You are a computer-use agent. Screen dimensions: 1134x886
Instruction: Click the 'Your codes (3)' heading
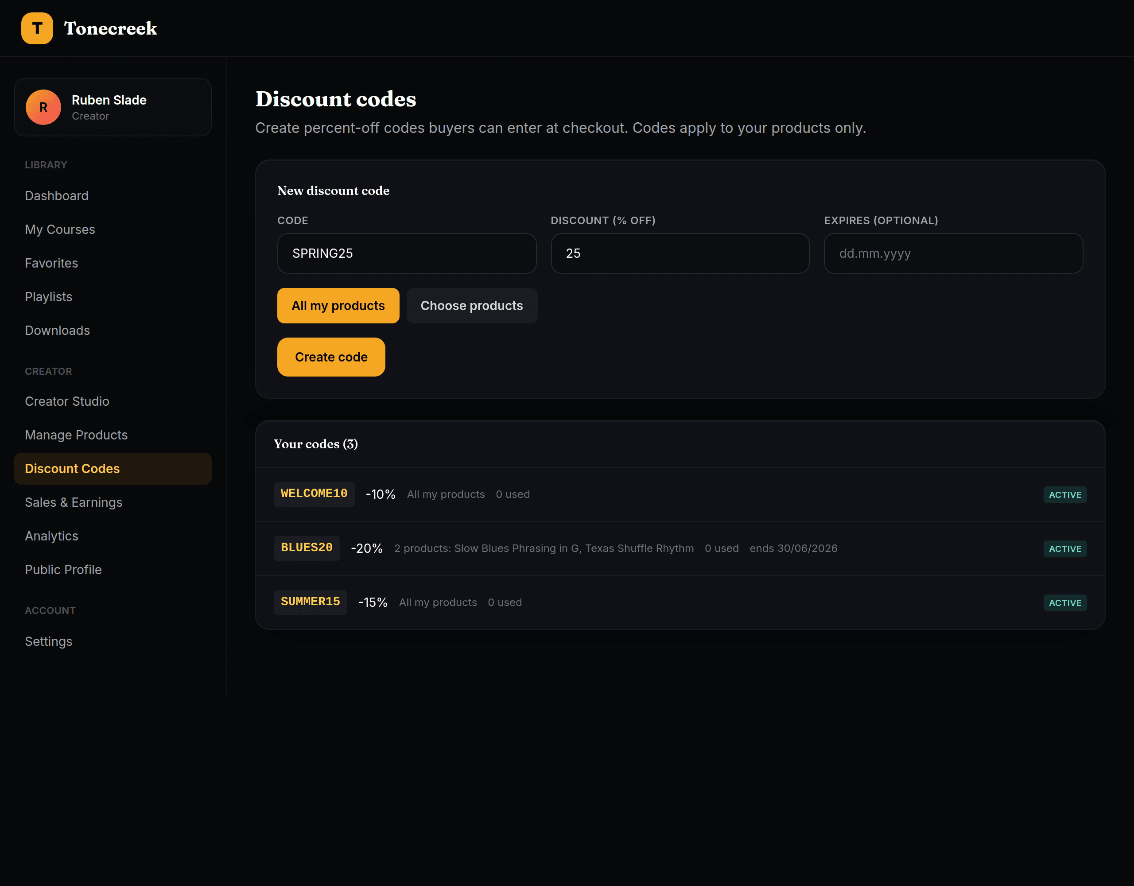[316, 444]
